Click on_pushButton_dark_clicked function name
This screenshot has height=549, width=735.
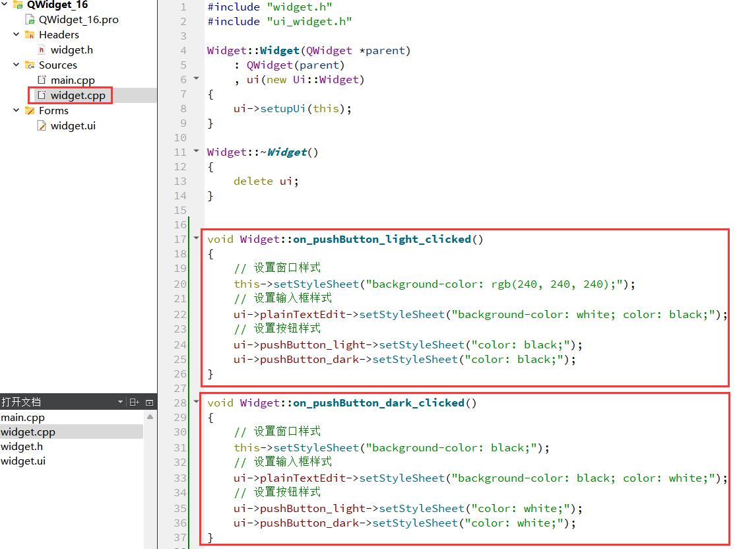(379, 403)
